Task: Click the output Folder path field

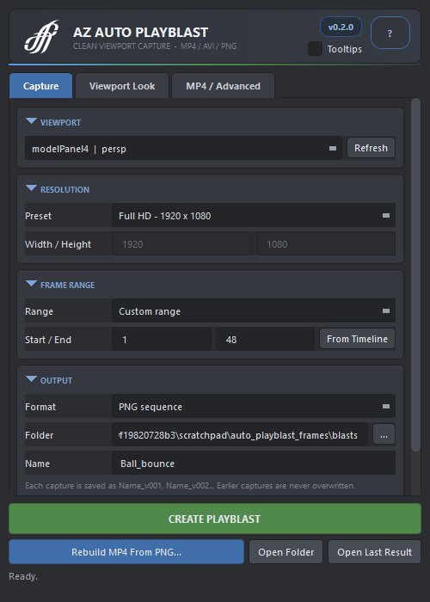Action: (x=240, y=435)
